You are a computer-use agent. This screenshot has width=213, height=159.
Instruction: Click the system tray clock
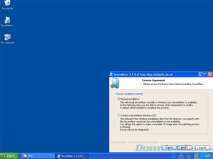click(206, 156)
